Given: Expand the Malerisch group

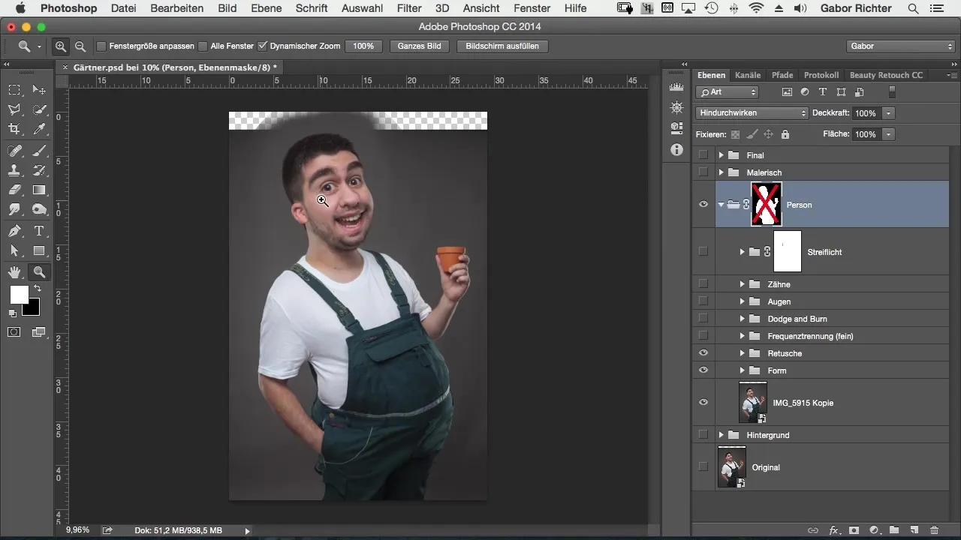Looking at the screenshot, I should [722, 172].
